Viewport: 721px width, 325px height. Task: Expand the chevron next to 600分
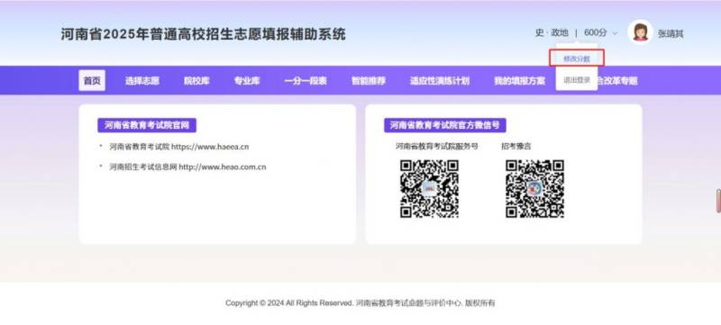point(616,33)
